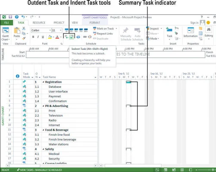The width and height of the screenshot is (216, 172).
Task: Click the Outdent Task icon
Action: [66, 37]
